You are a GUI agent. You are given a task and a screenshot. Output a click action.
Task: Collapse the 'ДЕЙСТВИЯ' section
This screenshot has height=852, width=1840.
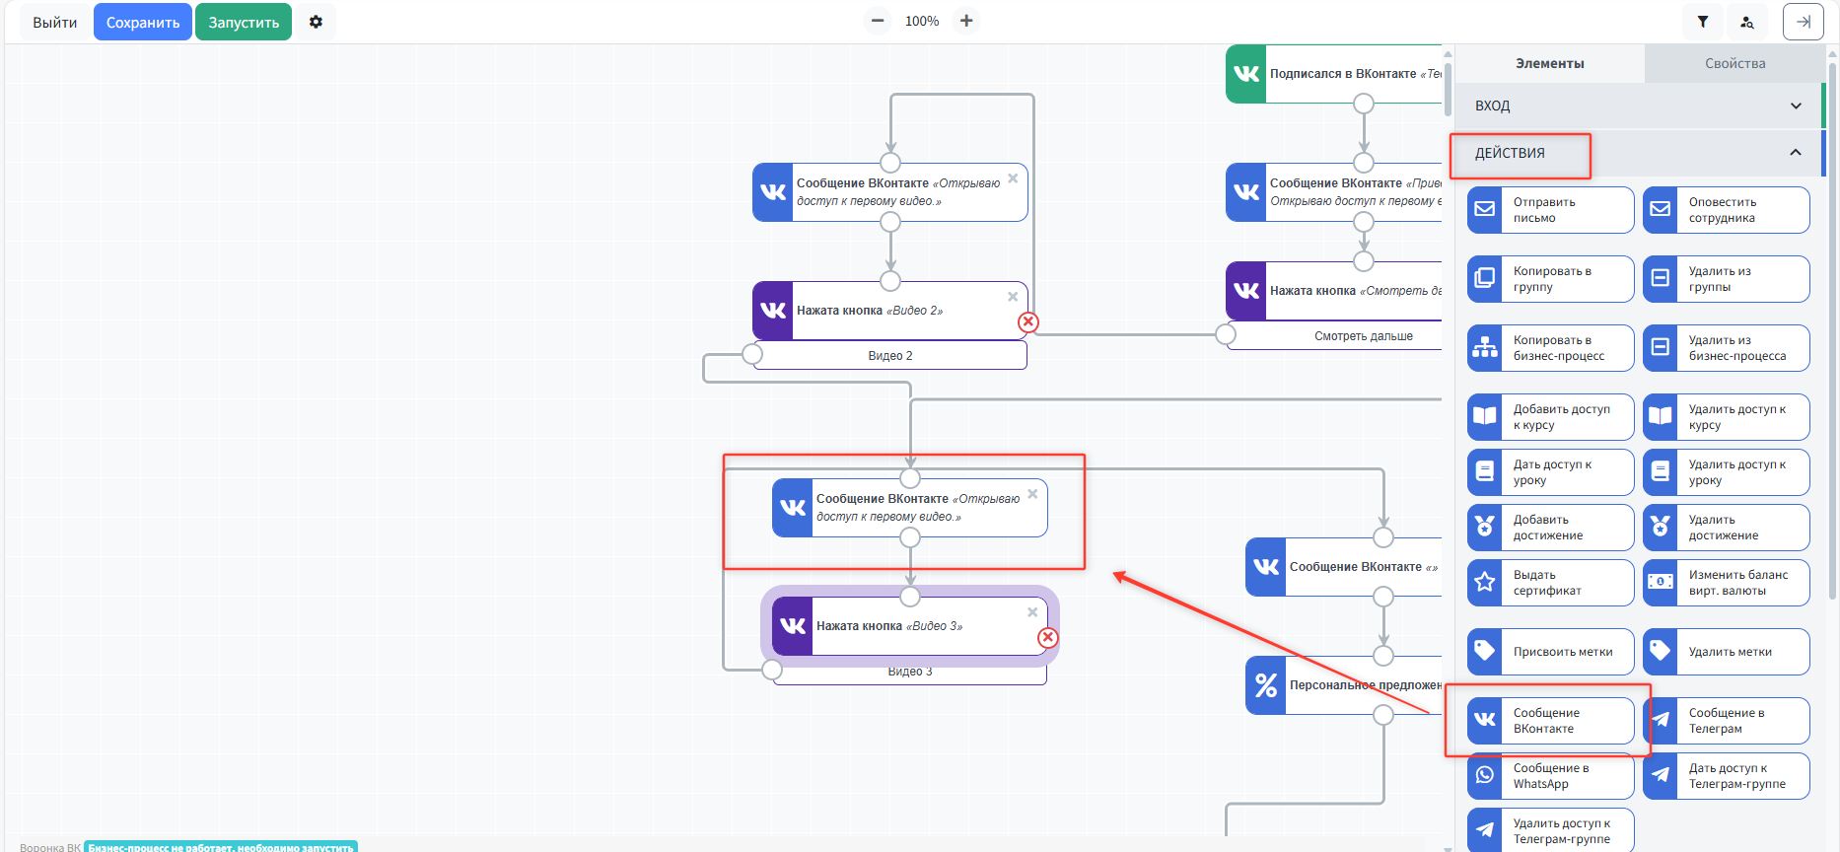[x=1796, y=153]
